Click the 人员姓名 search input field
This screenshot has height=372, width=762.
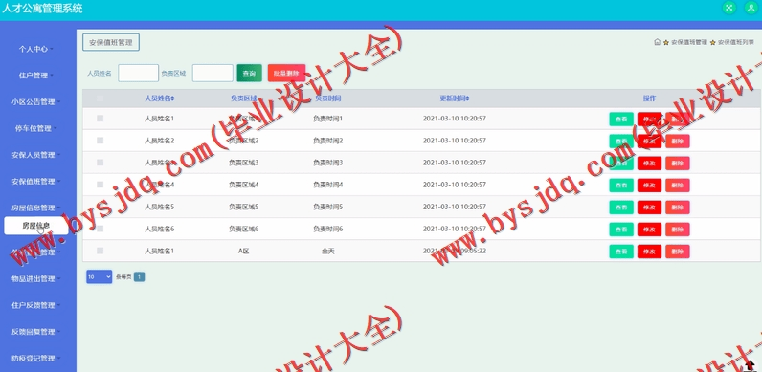coord(138,73)
